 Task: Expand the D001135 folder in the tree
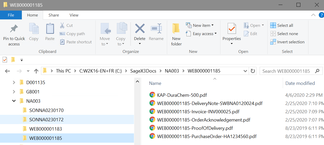14,83
